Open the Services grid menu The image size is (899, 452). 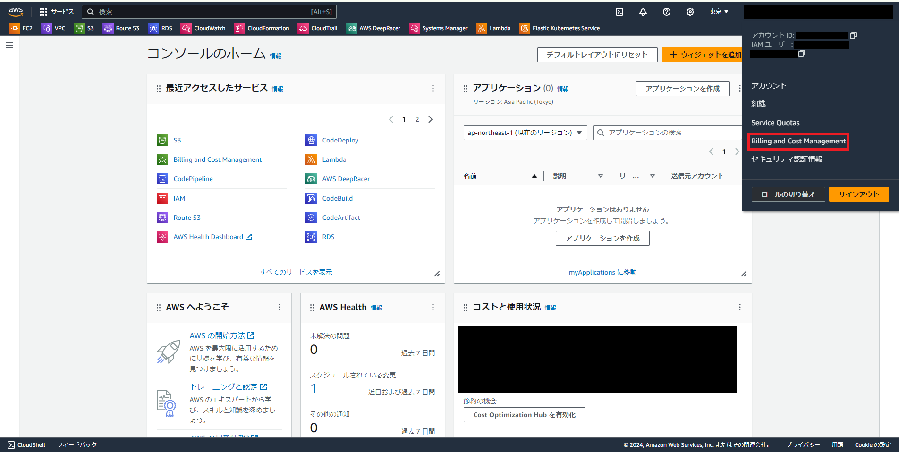coord(57,12)
